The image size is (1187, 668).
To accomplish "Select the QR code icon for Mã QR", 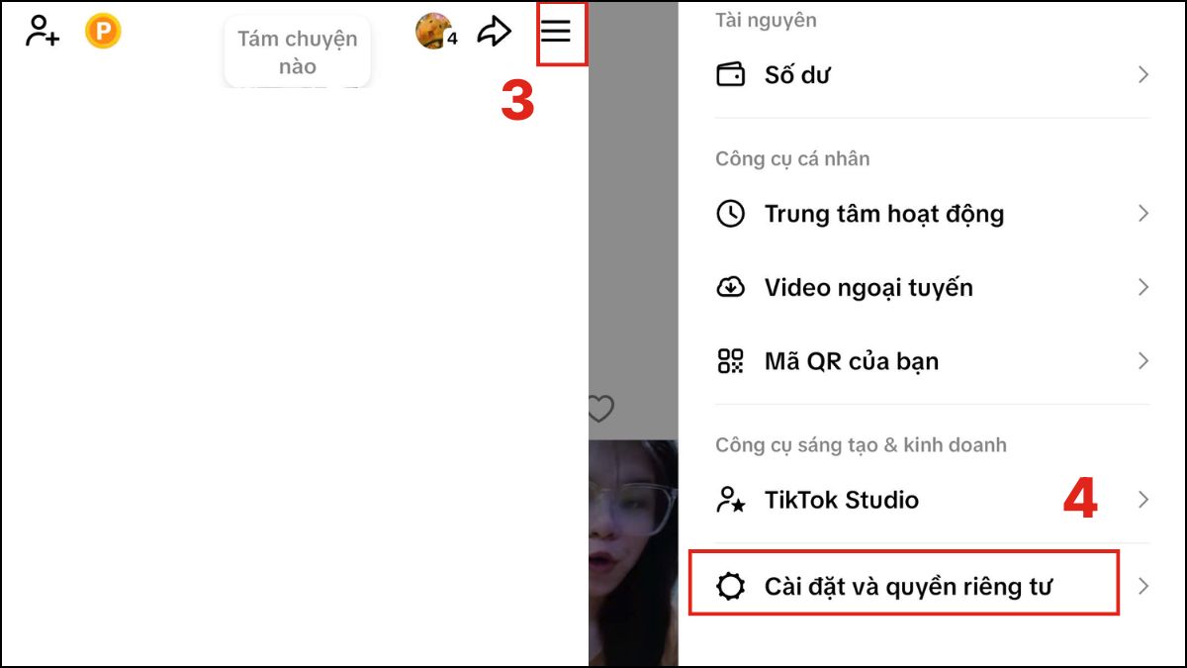I will tap(730, 360).
